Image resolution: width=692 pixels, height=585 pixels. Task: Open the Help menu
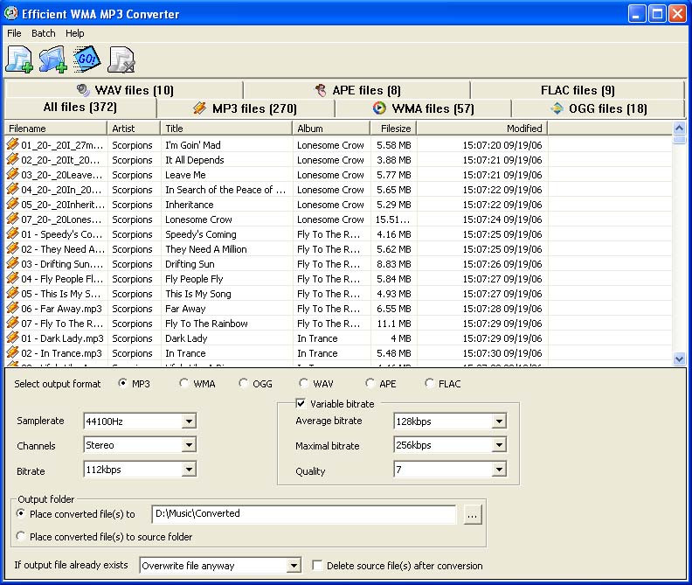point(74,33)
